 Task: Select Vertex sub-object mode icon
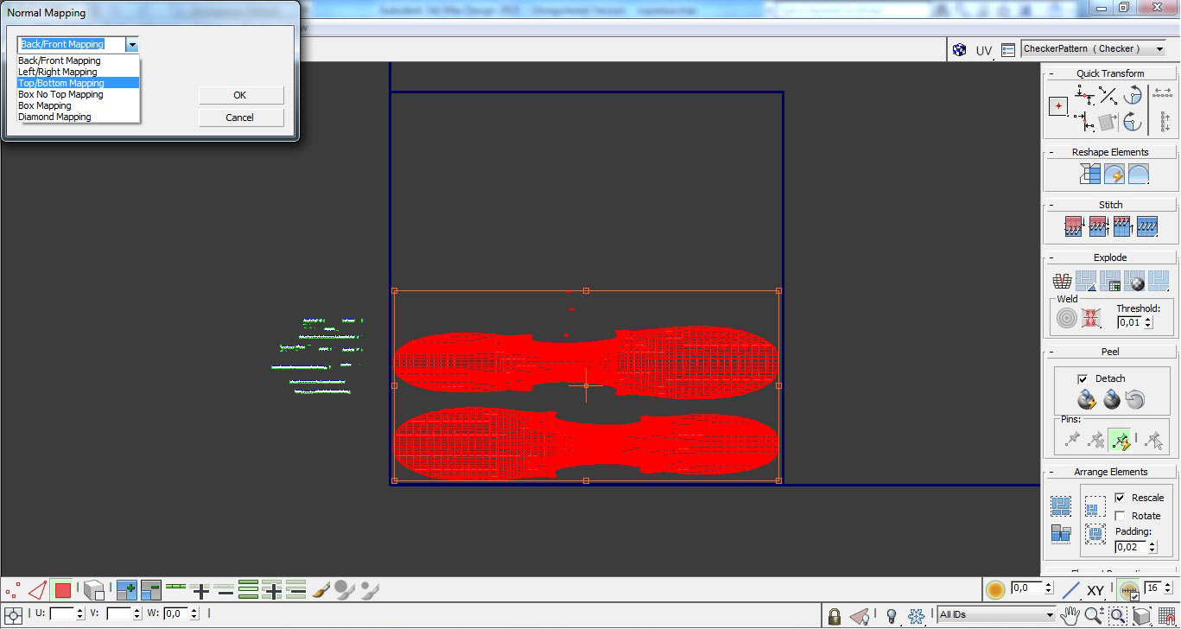click(13, 591)
